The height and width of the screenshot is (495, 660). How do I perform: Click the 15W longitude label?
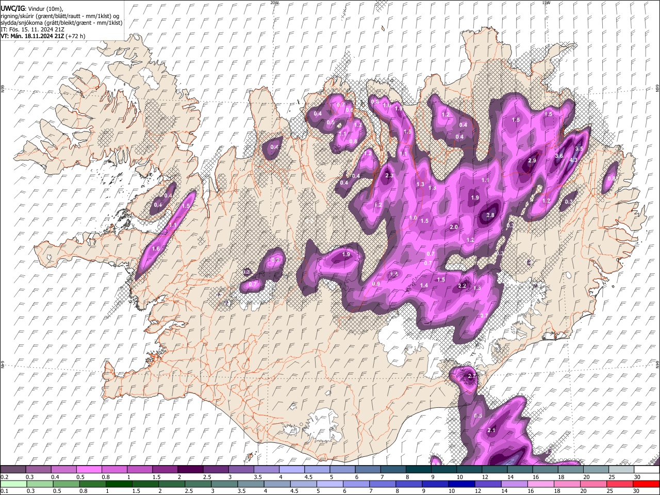coord(546,3)
